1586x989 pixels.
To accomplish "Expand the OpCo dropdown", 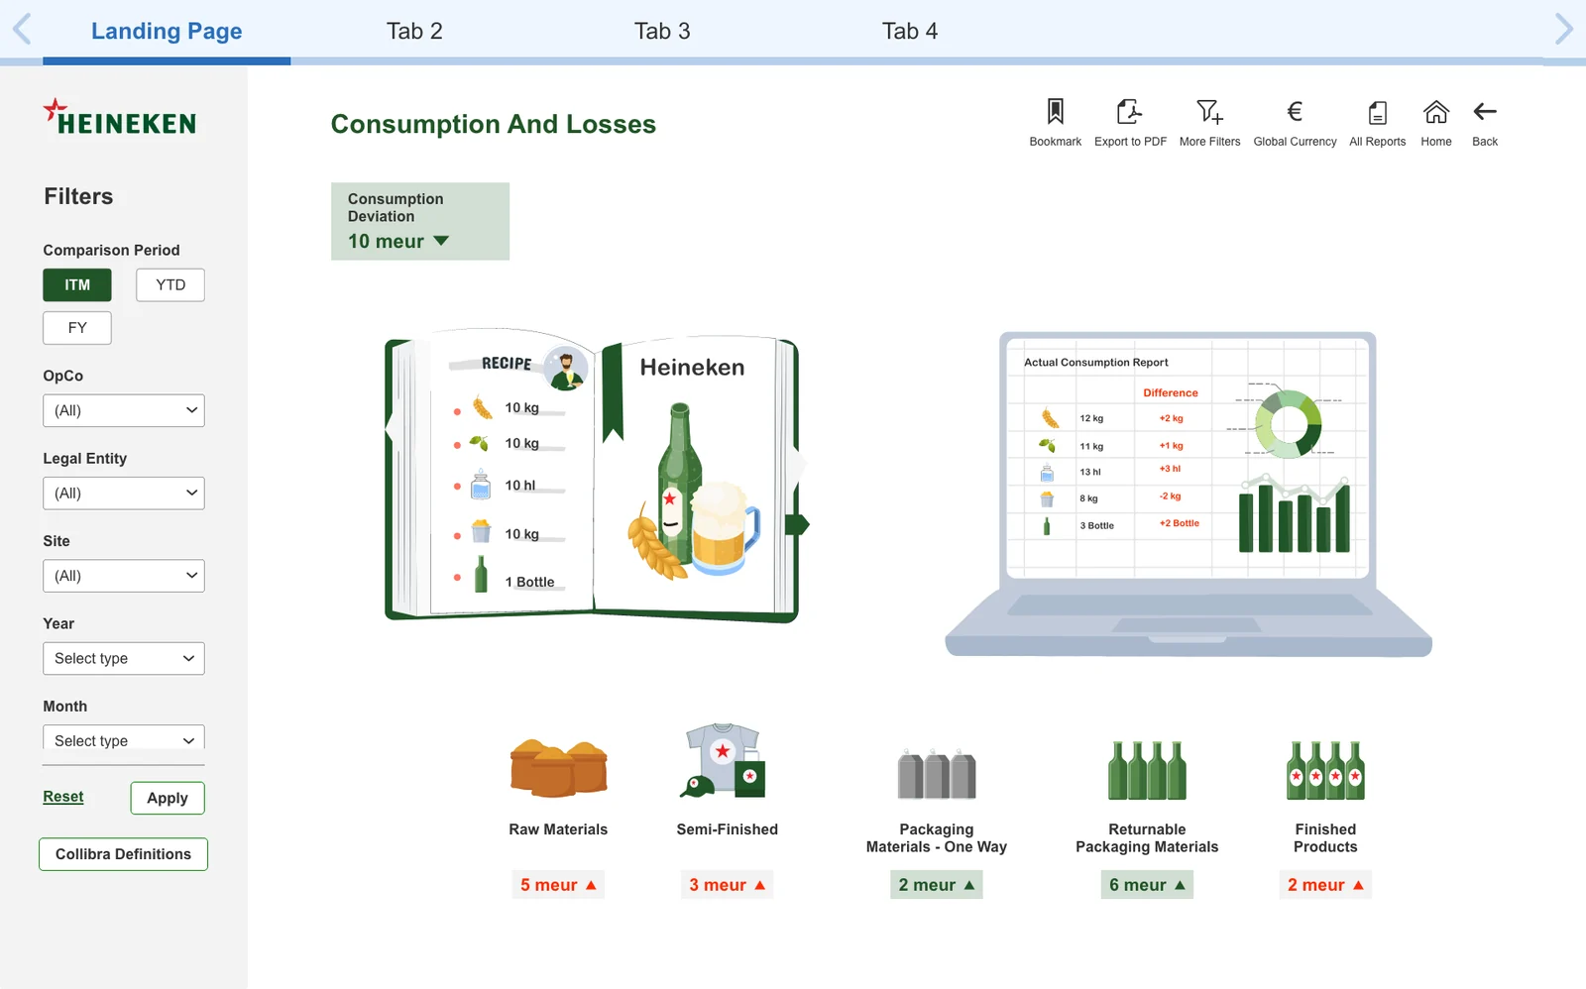I will click(124, 410).
